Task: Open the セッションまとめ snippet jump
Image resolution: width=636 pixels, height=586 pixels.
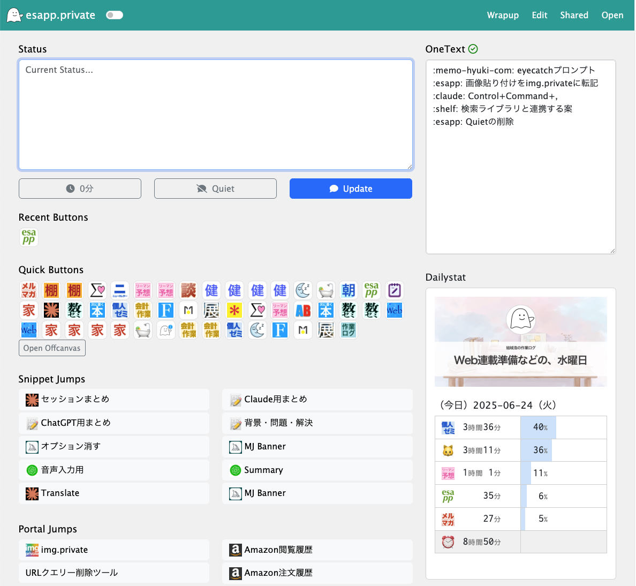Action: pos(114,399)
